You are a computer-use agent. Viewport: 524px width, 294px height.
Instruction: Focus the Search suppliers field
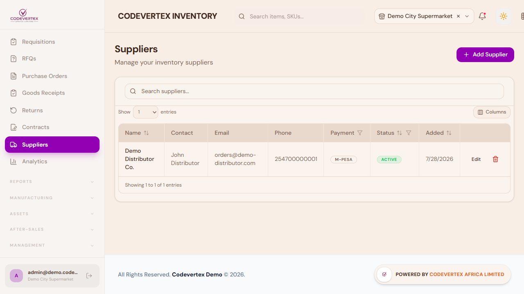tap(314, 91)
